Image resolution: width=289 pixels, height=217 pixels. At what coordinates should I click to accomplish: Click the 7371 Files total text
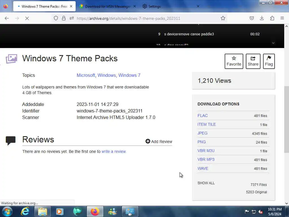coord(259,185)
